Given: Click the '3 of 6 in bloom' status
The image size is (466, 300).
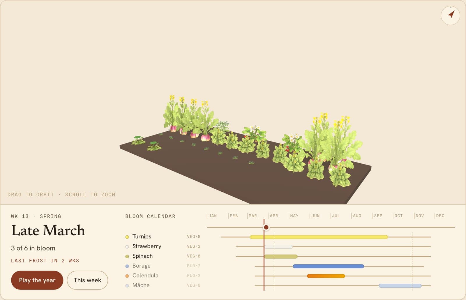Looking at the screenshot, I should point(33,248).
